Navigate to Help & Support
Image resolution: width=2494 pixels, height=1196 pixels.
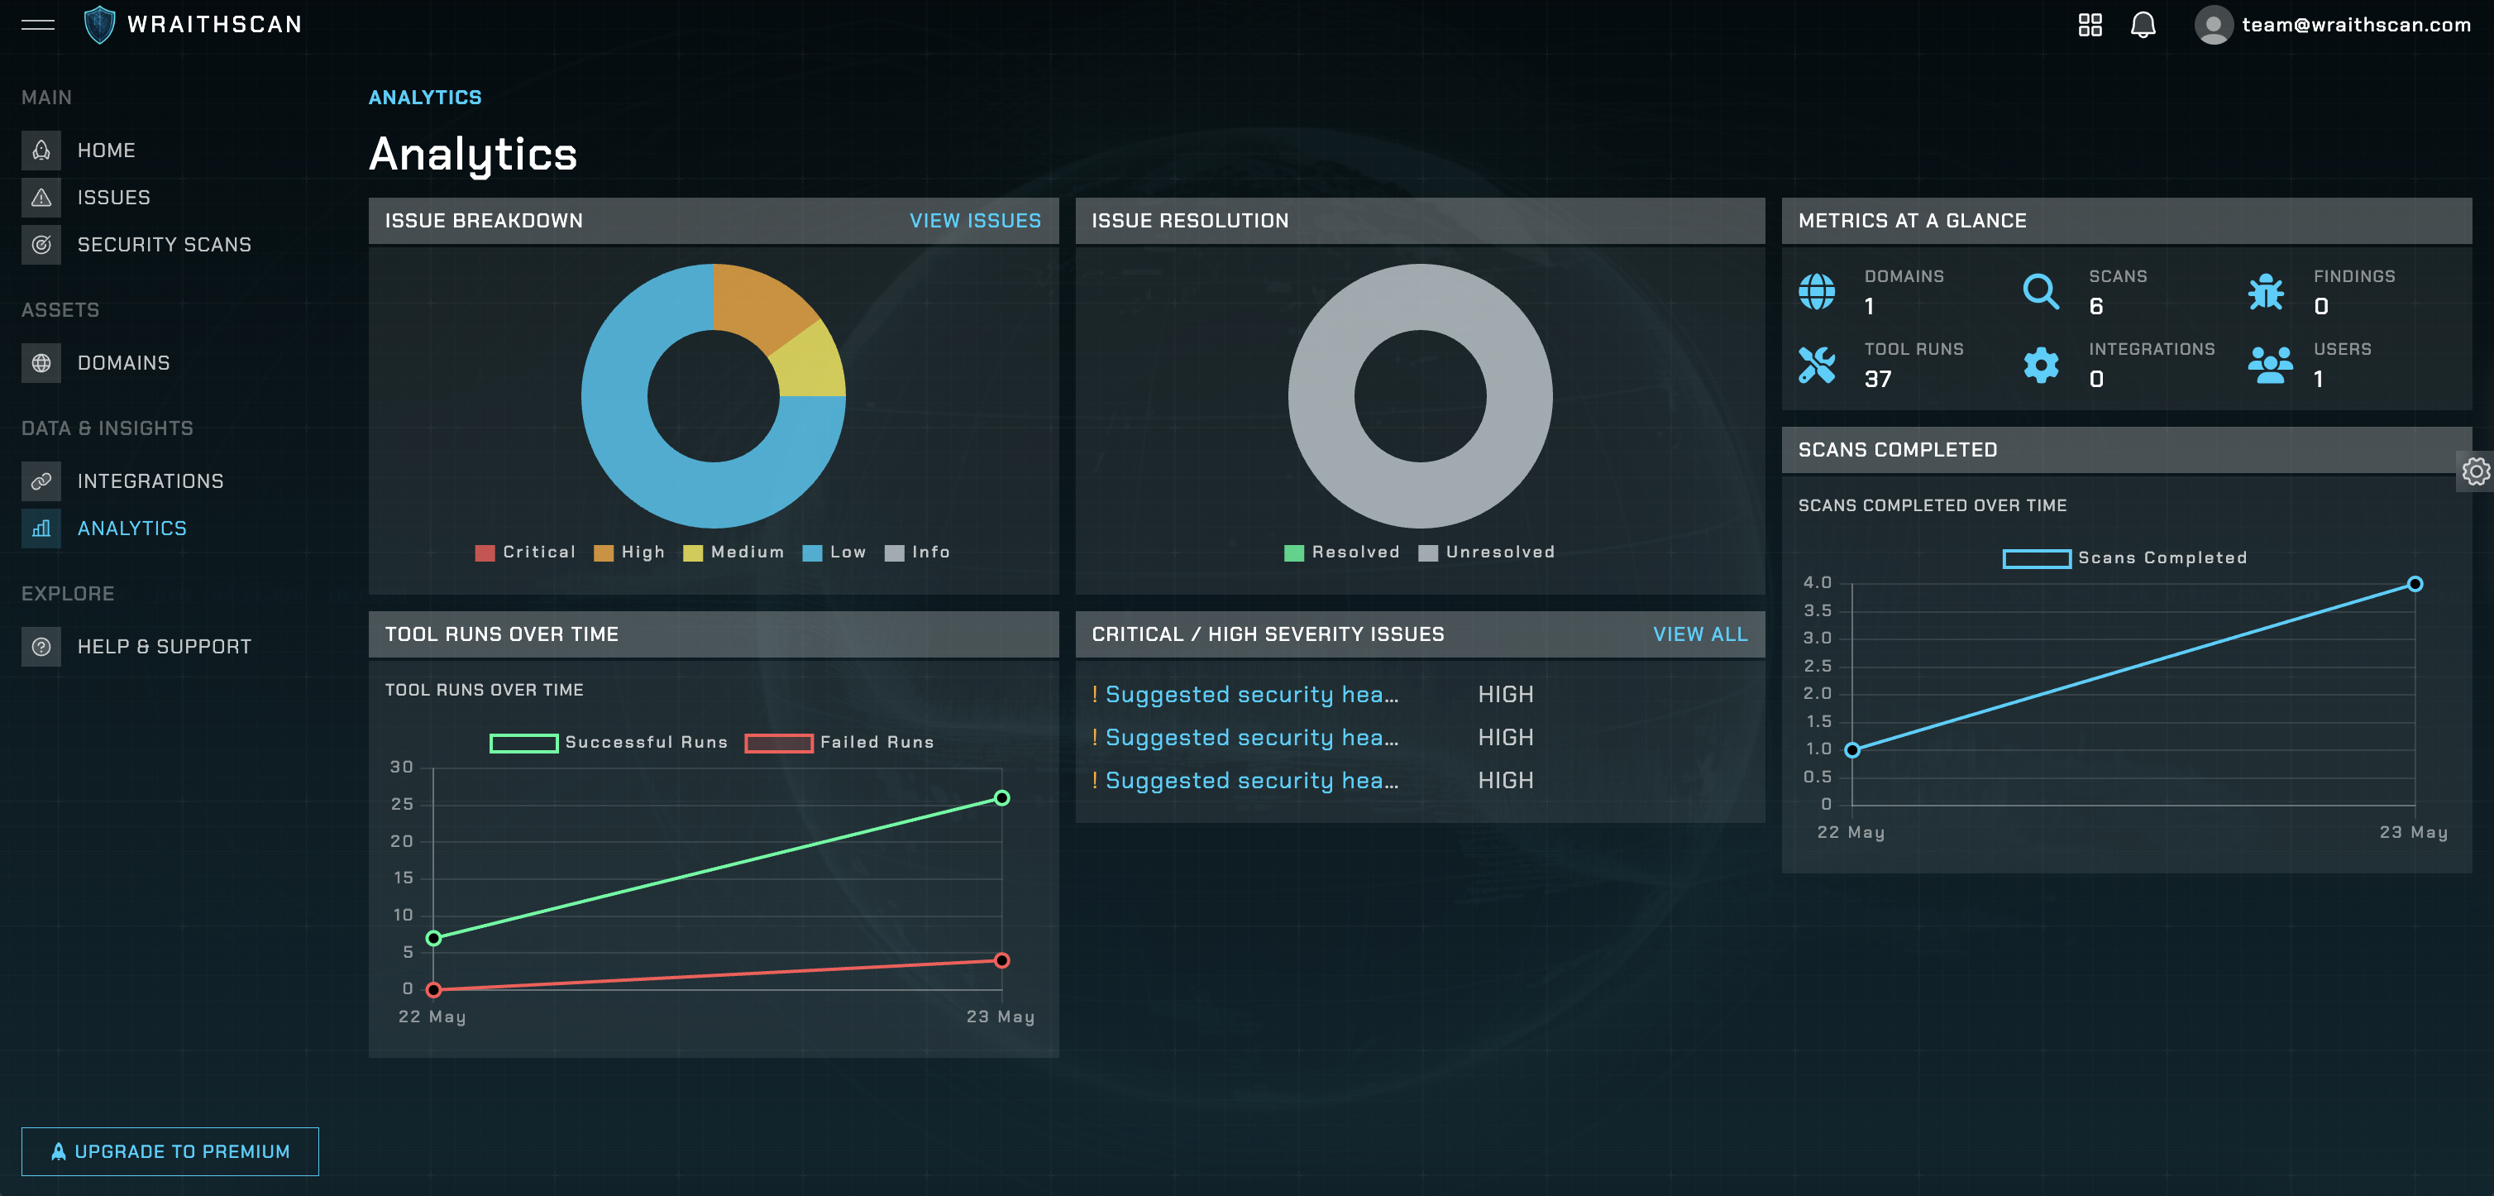click(163, 646)
